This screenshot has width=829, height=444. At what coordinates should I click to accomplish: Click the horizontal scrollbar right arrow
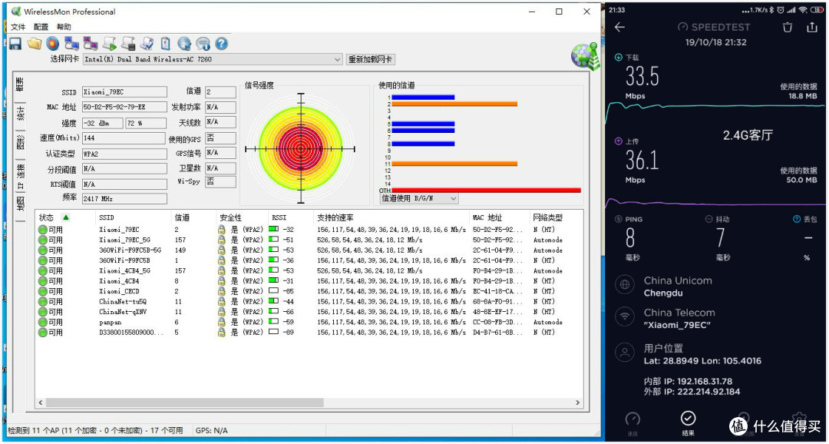click(578, 403)
